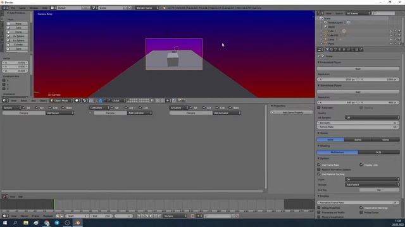The image size is (405, 227).
Task: Open the Add Sensor dropdown
Action: click(60, 113)
